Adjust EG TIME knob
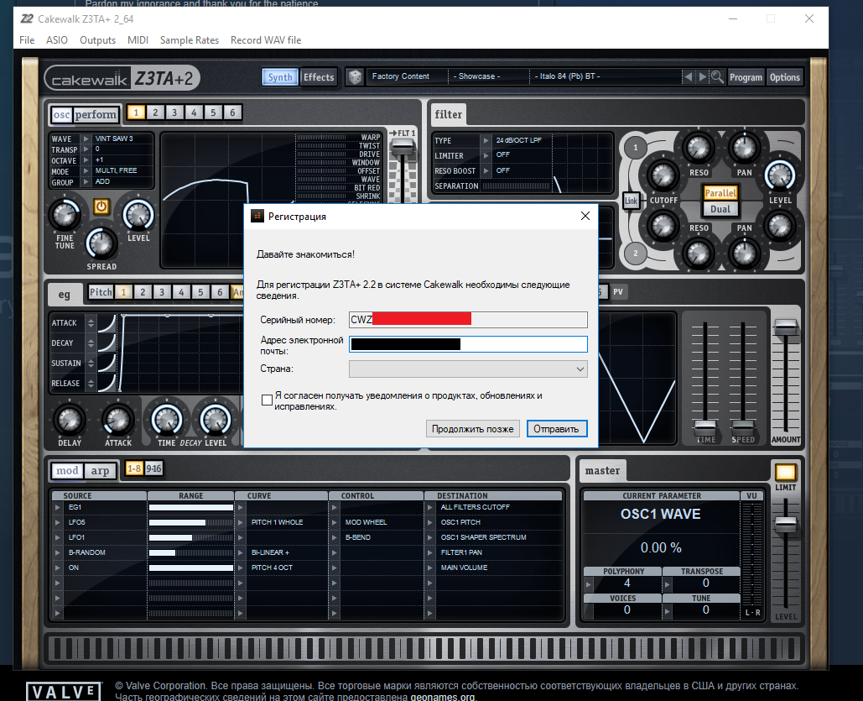The height and width of the screenshot is (701, 863). pos(167,420)
